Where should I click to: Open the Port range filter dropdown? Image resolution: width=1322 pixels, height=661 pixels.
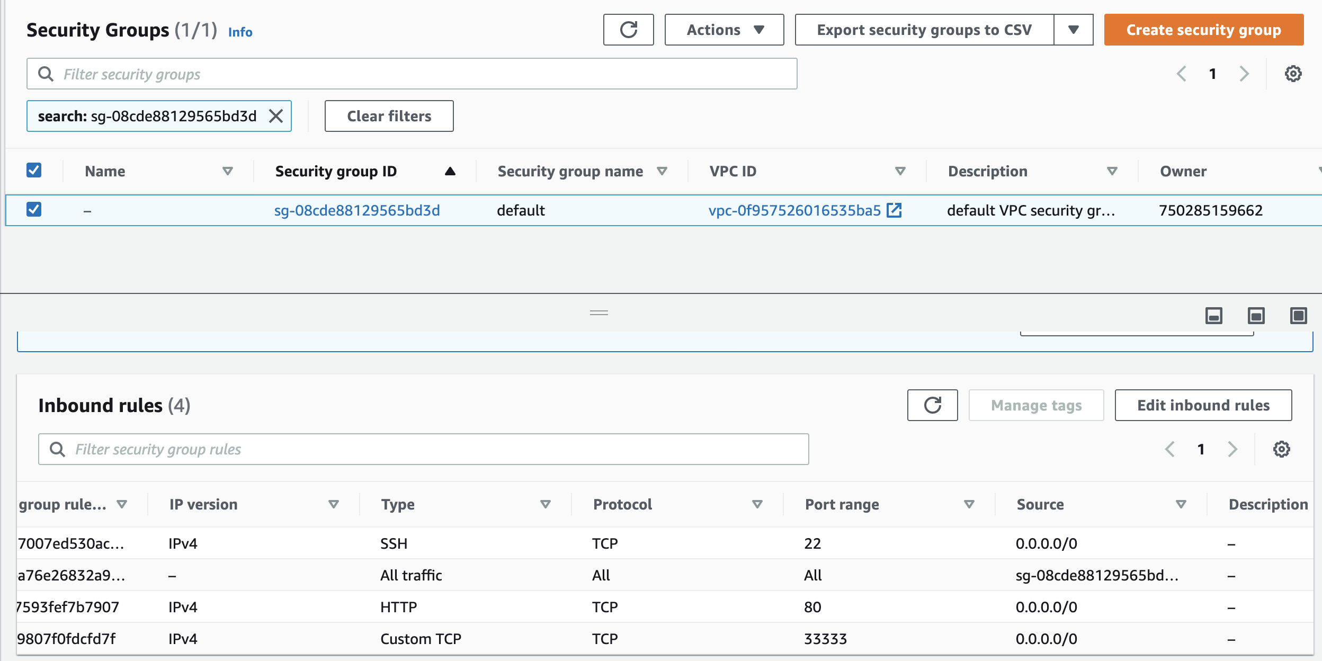(968, 504)
